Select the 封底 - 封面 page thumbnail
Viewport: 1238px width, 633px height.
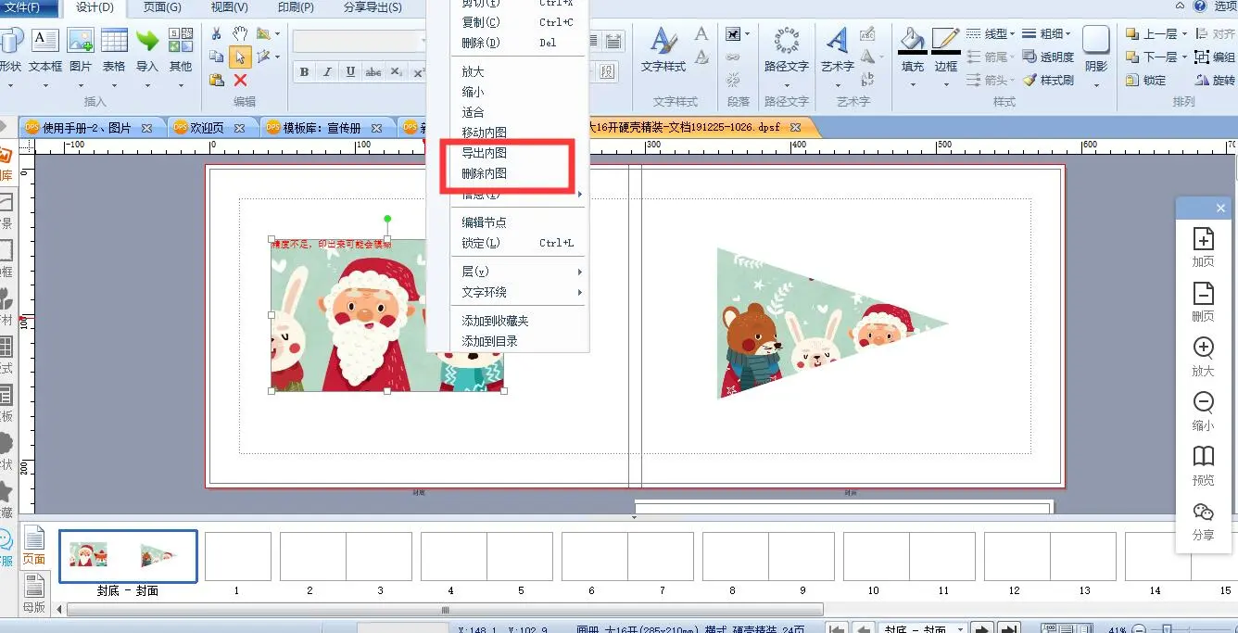click(128, 558)
